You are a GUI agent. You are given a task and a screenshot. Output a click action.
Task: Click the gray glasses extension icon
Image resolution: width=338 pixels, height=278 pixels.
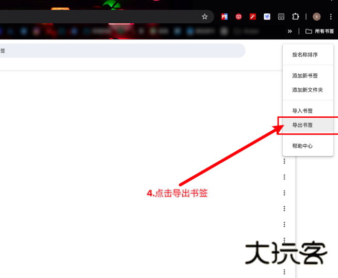tap(281, 17)
